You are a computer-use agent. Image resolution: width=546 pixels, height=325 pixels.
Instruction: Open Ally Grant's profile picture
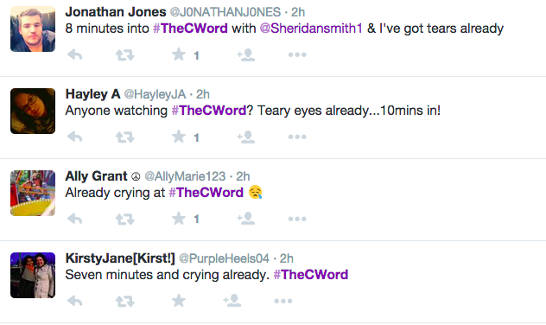(33, 193)
